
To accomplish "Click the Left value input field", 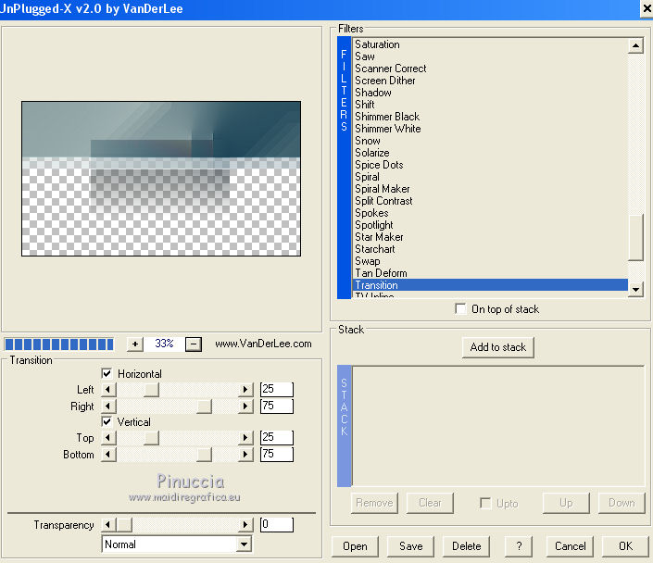I will [276, 390].
